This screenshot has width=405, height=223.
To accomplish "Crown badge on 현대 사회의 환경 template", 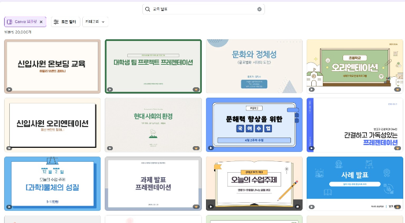I will click(196, 148).
